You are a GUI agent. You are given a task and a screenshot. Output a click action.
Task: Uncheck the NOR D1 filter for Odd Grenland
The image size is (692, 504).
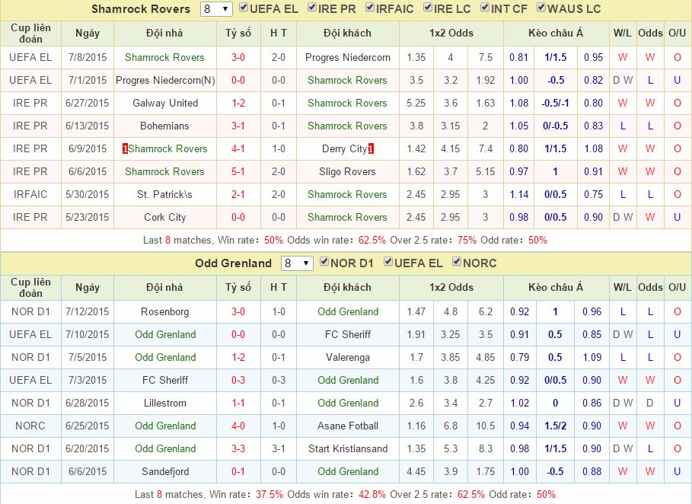click(324, 262)
